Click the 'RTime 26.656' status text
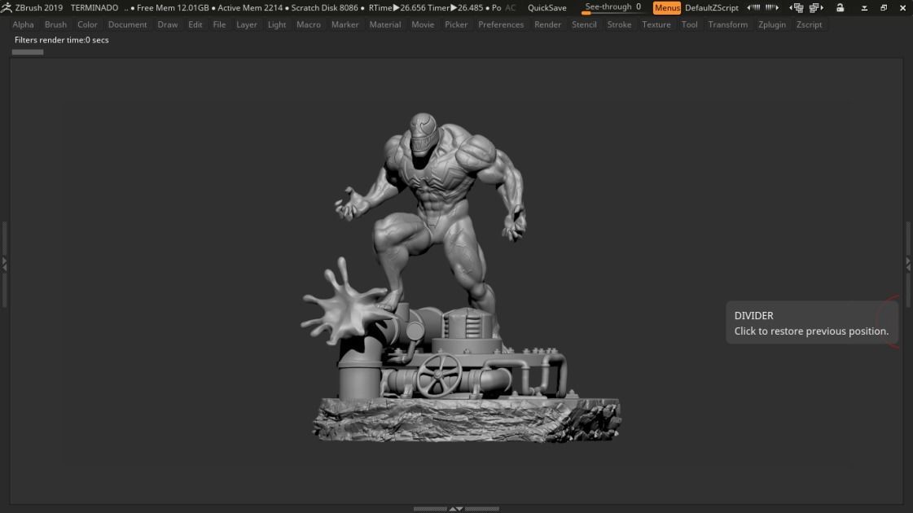913x513 pixels. click(x=397, y=7)
